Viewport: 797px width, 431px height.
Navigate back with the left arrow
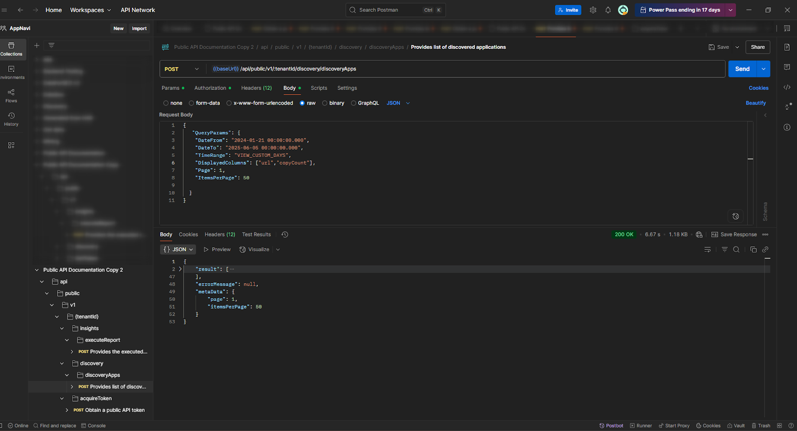(20, 10)
